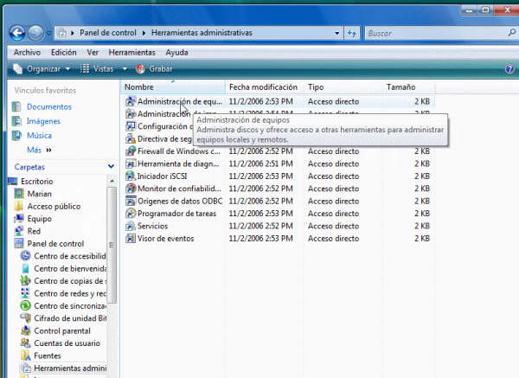Click the Iniciador iSCSI shortcut icon

131,176
